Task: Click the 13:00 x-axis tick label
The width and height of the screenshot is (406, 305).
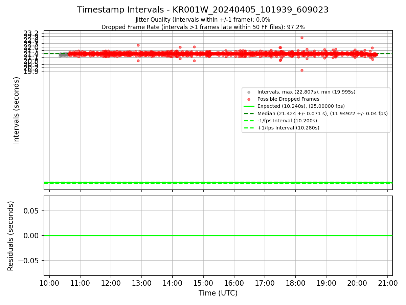Action: [142, 283]
